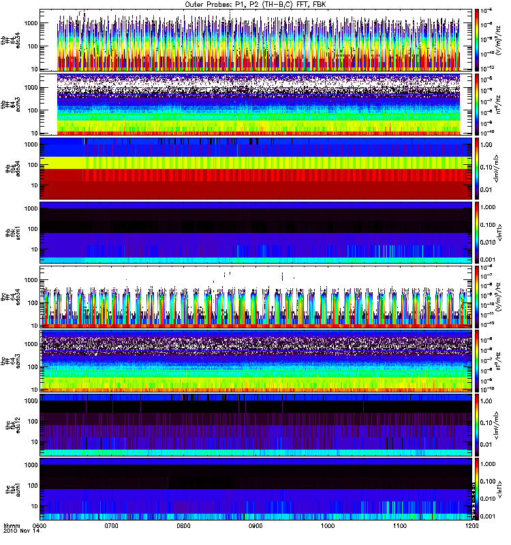The image size is (511, 545).
Task: Click the color bar of the thb fff edc34 panel
Action: coord(477,40)
